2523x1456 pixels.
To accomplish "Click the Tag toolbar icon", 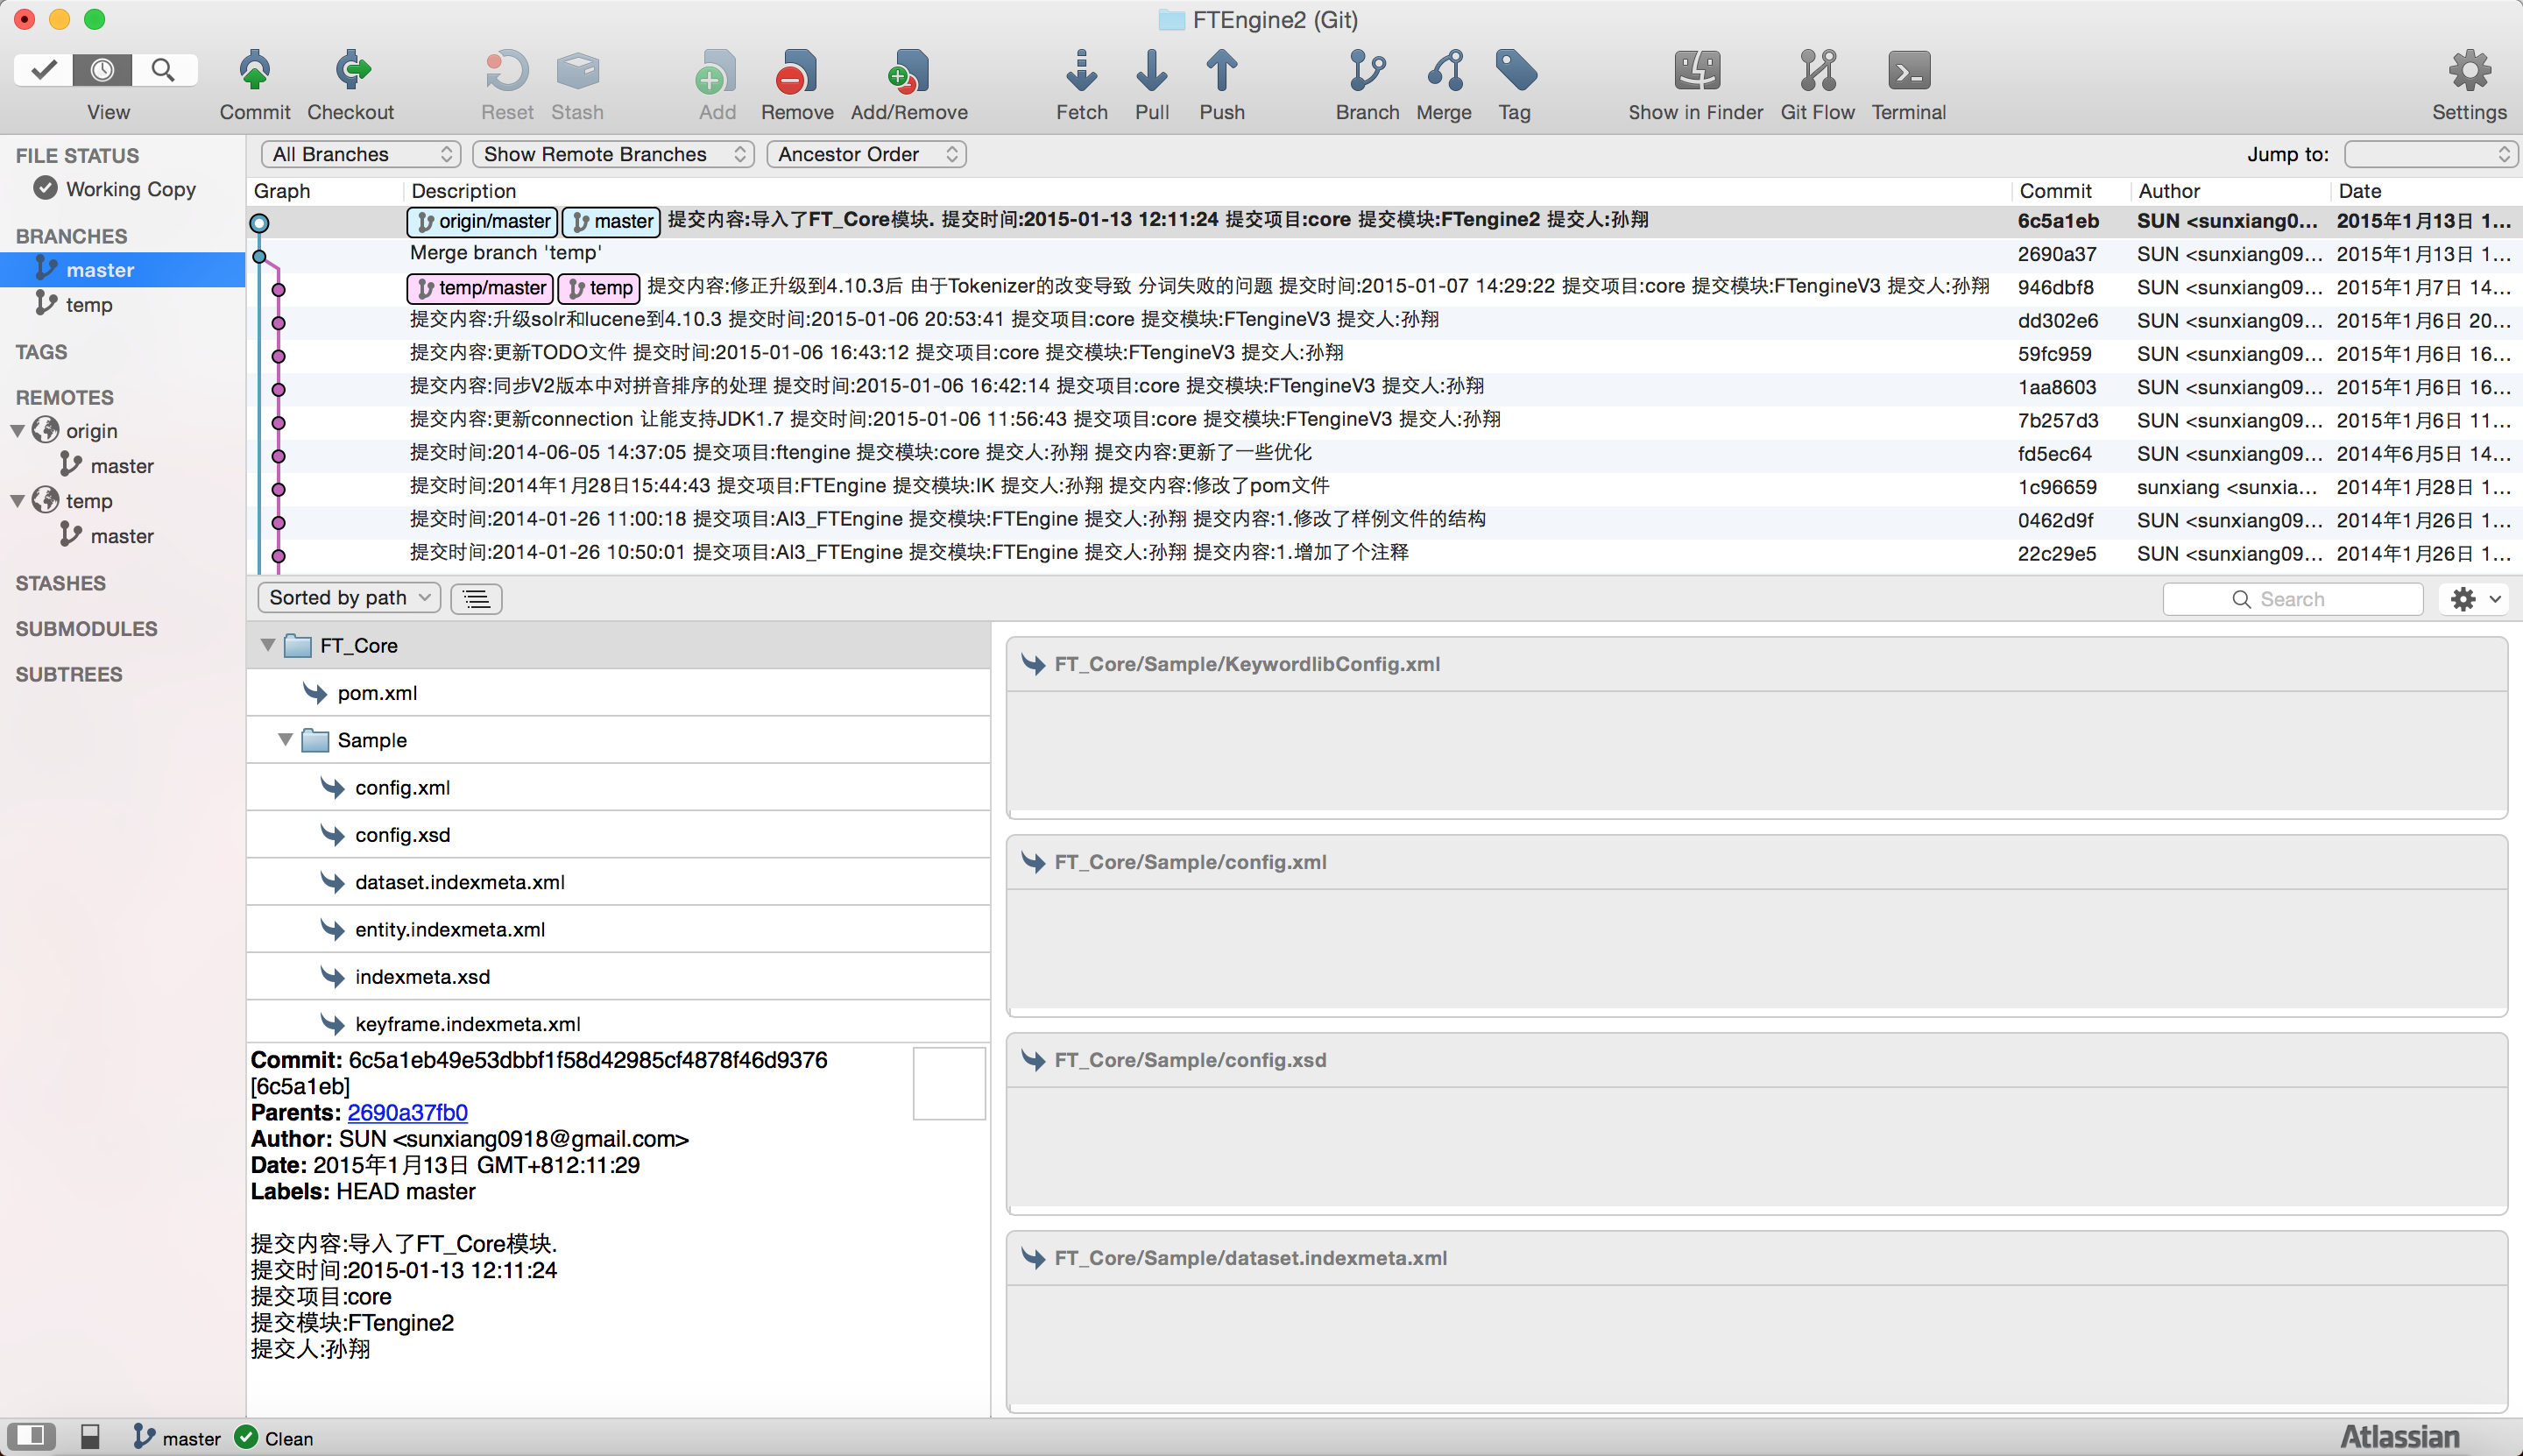I will 1514,72.
